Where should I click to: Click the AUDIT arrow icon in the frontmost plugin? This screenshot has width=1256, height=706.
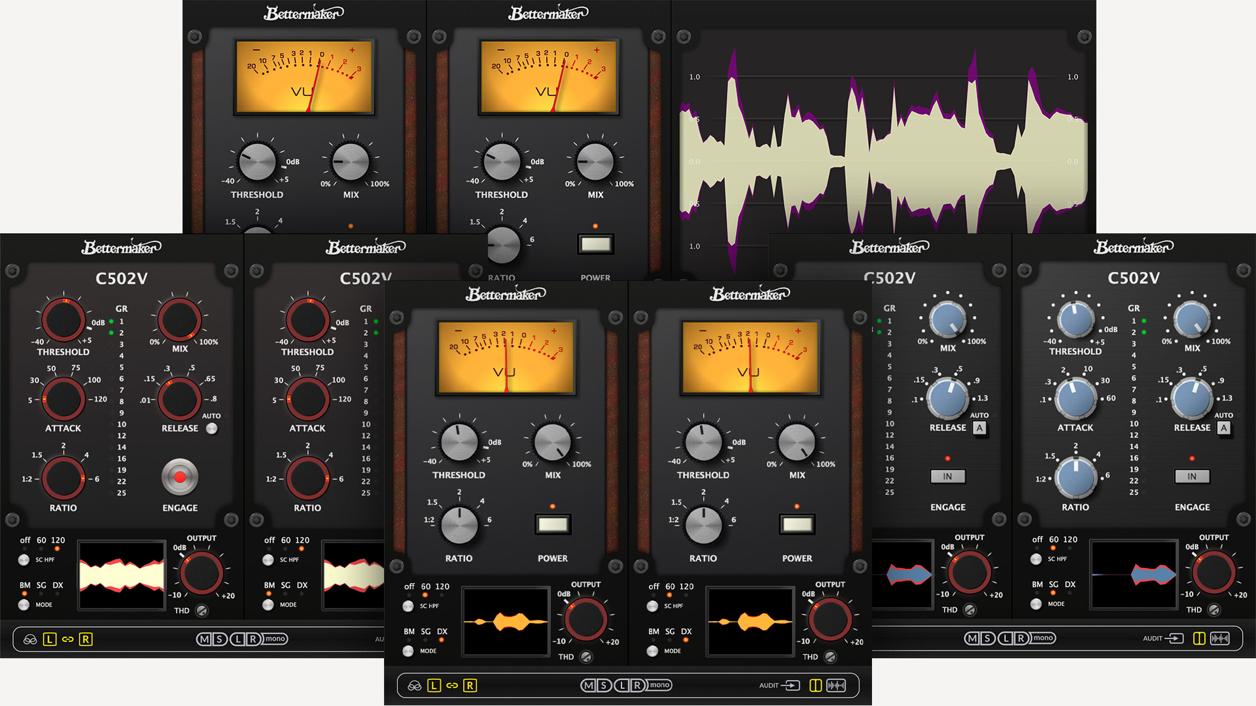coord(791,686)
